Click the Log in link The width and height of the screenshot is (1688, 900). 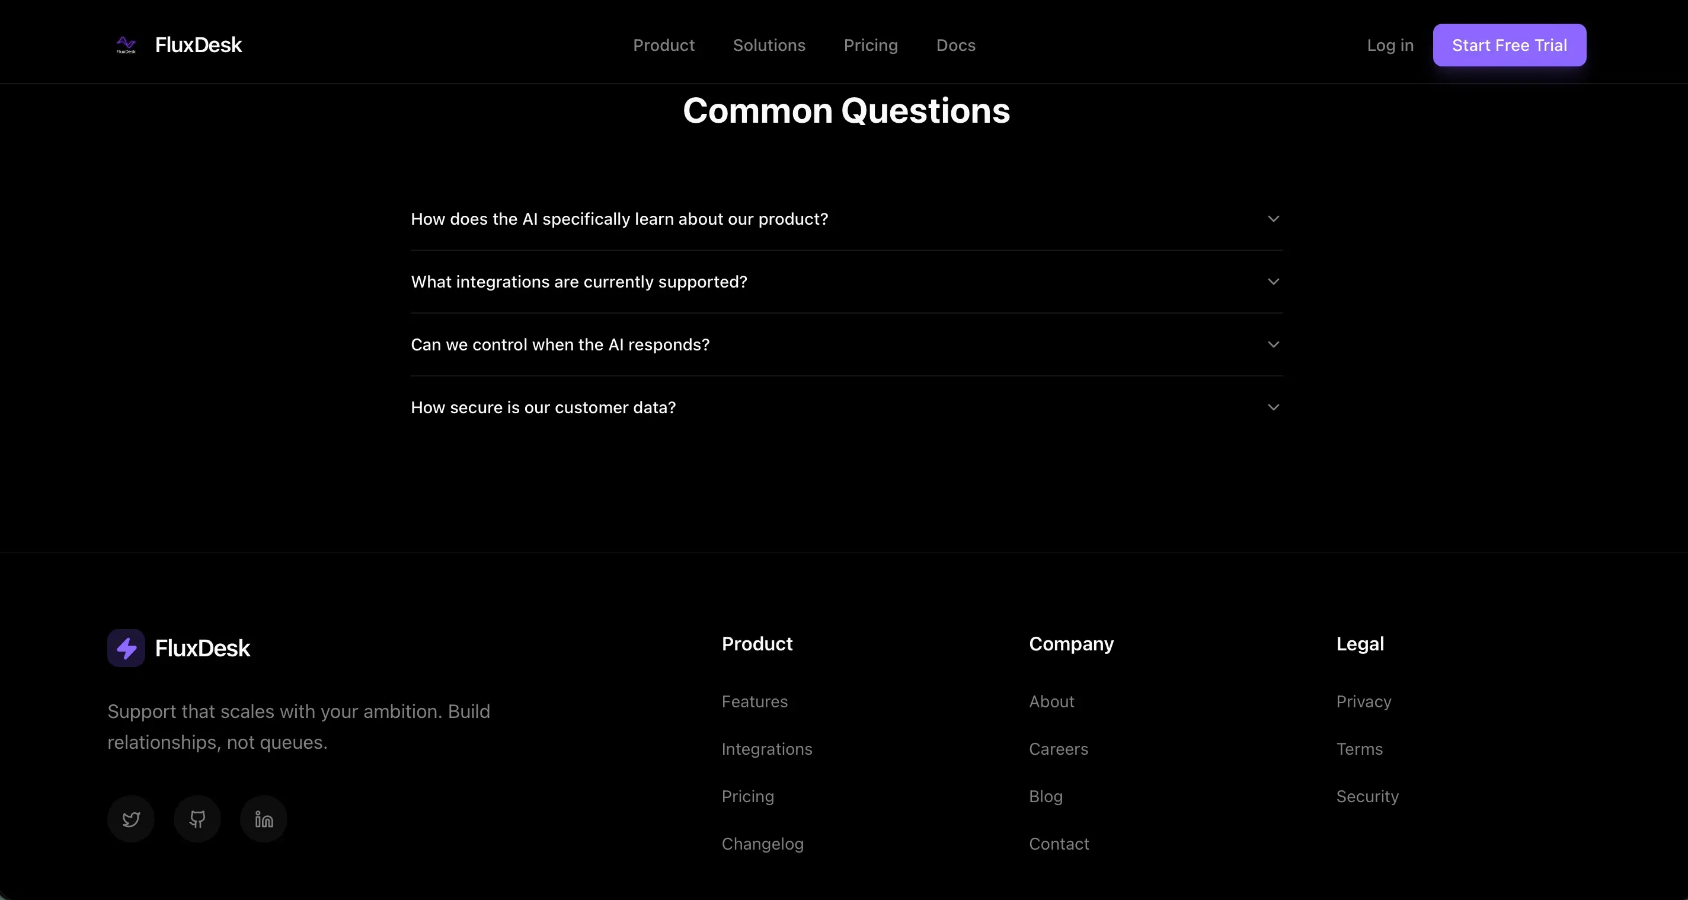click(1390, 45)
